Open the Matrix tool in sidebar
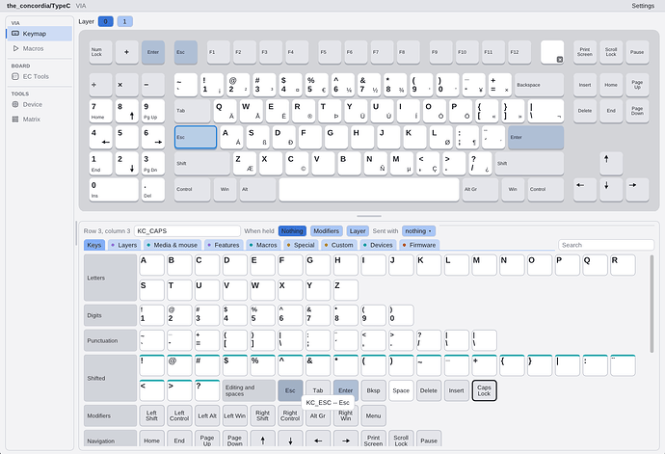This screenshot has height=454, width=665. 40,120
